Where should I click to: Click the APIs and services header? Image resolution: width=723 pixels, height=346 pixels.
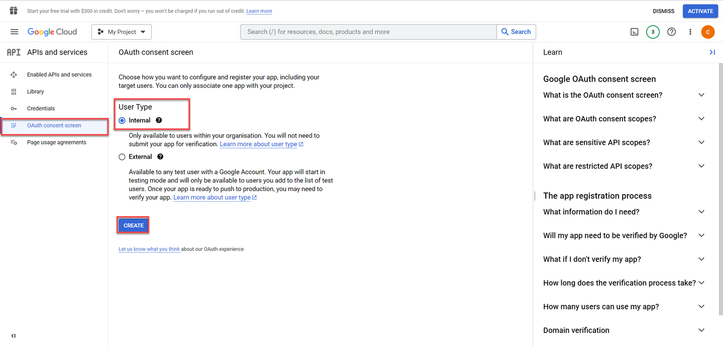57,52
